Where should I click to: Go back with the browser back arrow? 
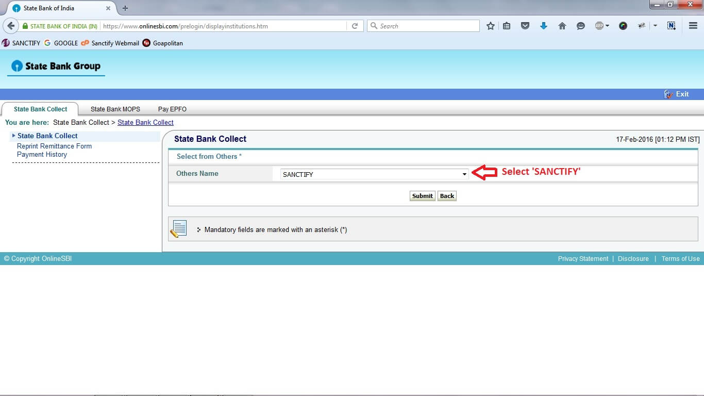pyautogui.click(x=10, y=26)
